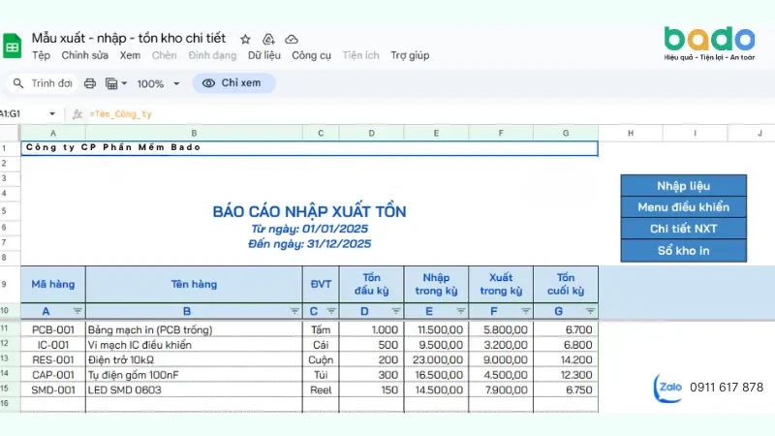The width and height of the screenshot is (775, 436).
Task: Star the document title
Action: (x=245, y=39)
